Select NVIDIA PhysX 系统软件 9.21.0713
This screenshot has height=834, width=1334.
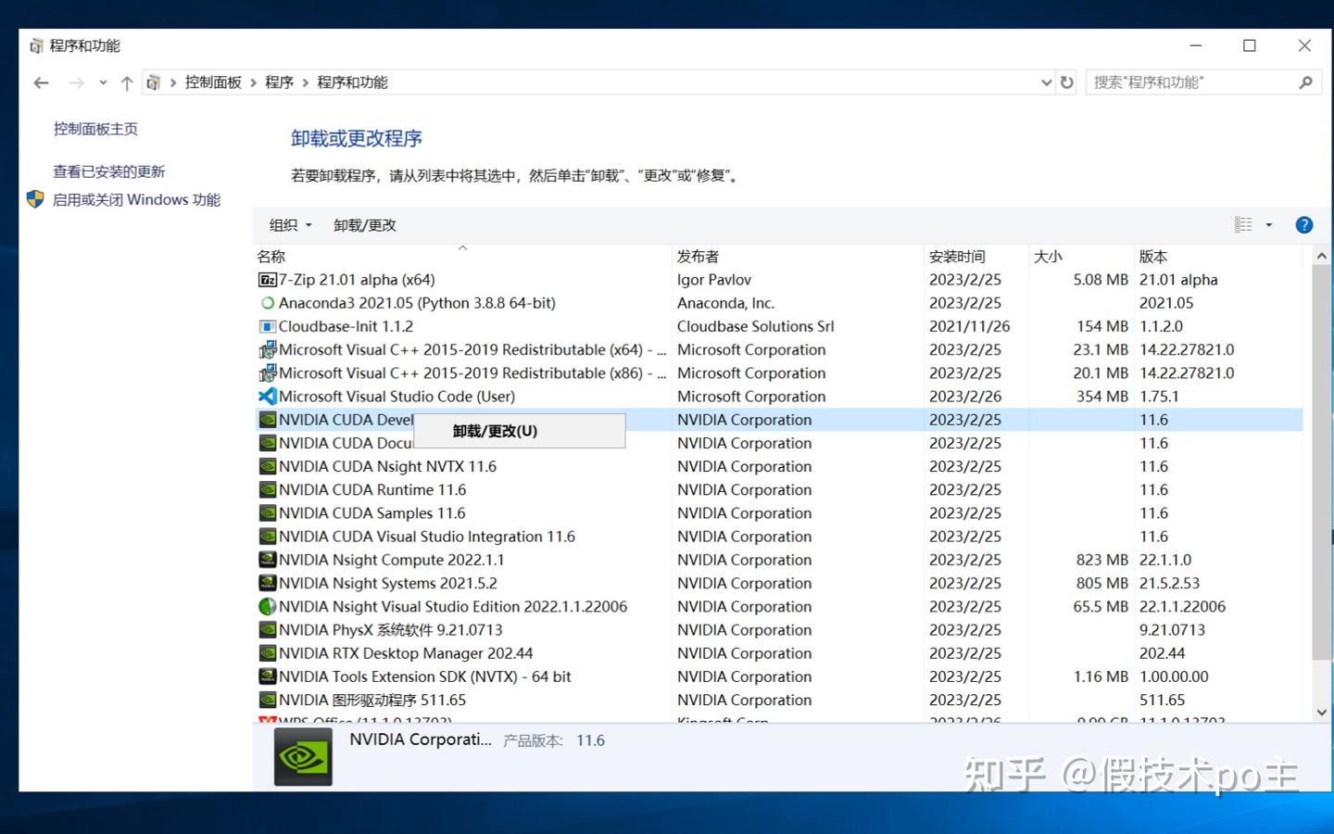[778, 630]
